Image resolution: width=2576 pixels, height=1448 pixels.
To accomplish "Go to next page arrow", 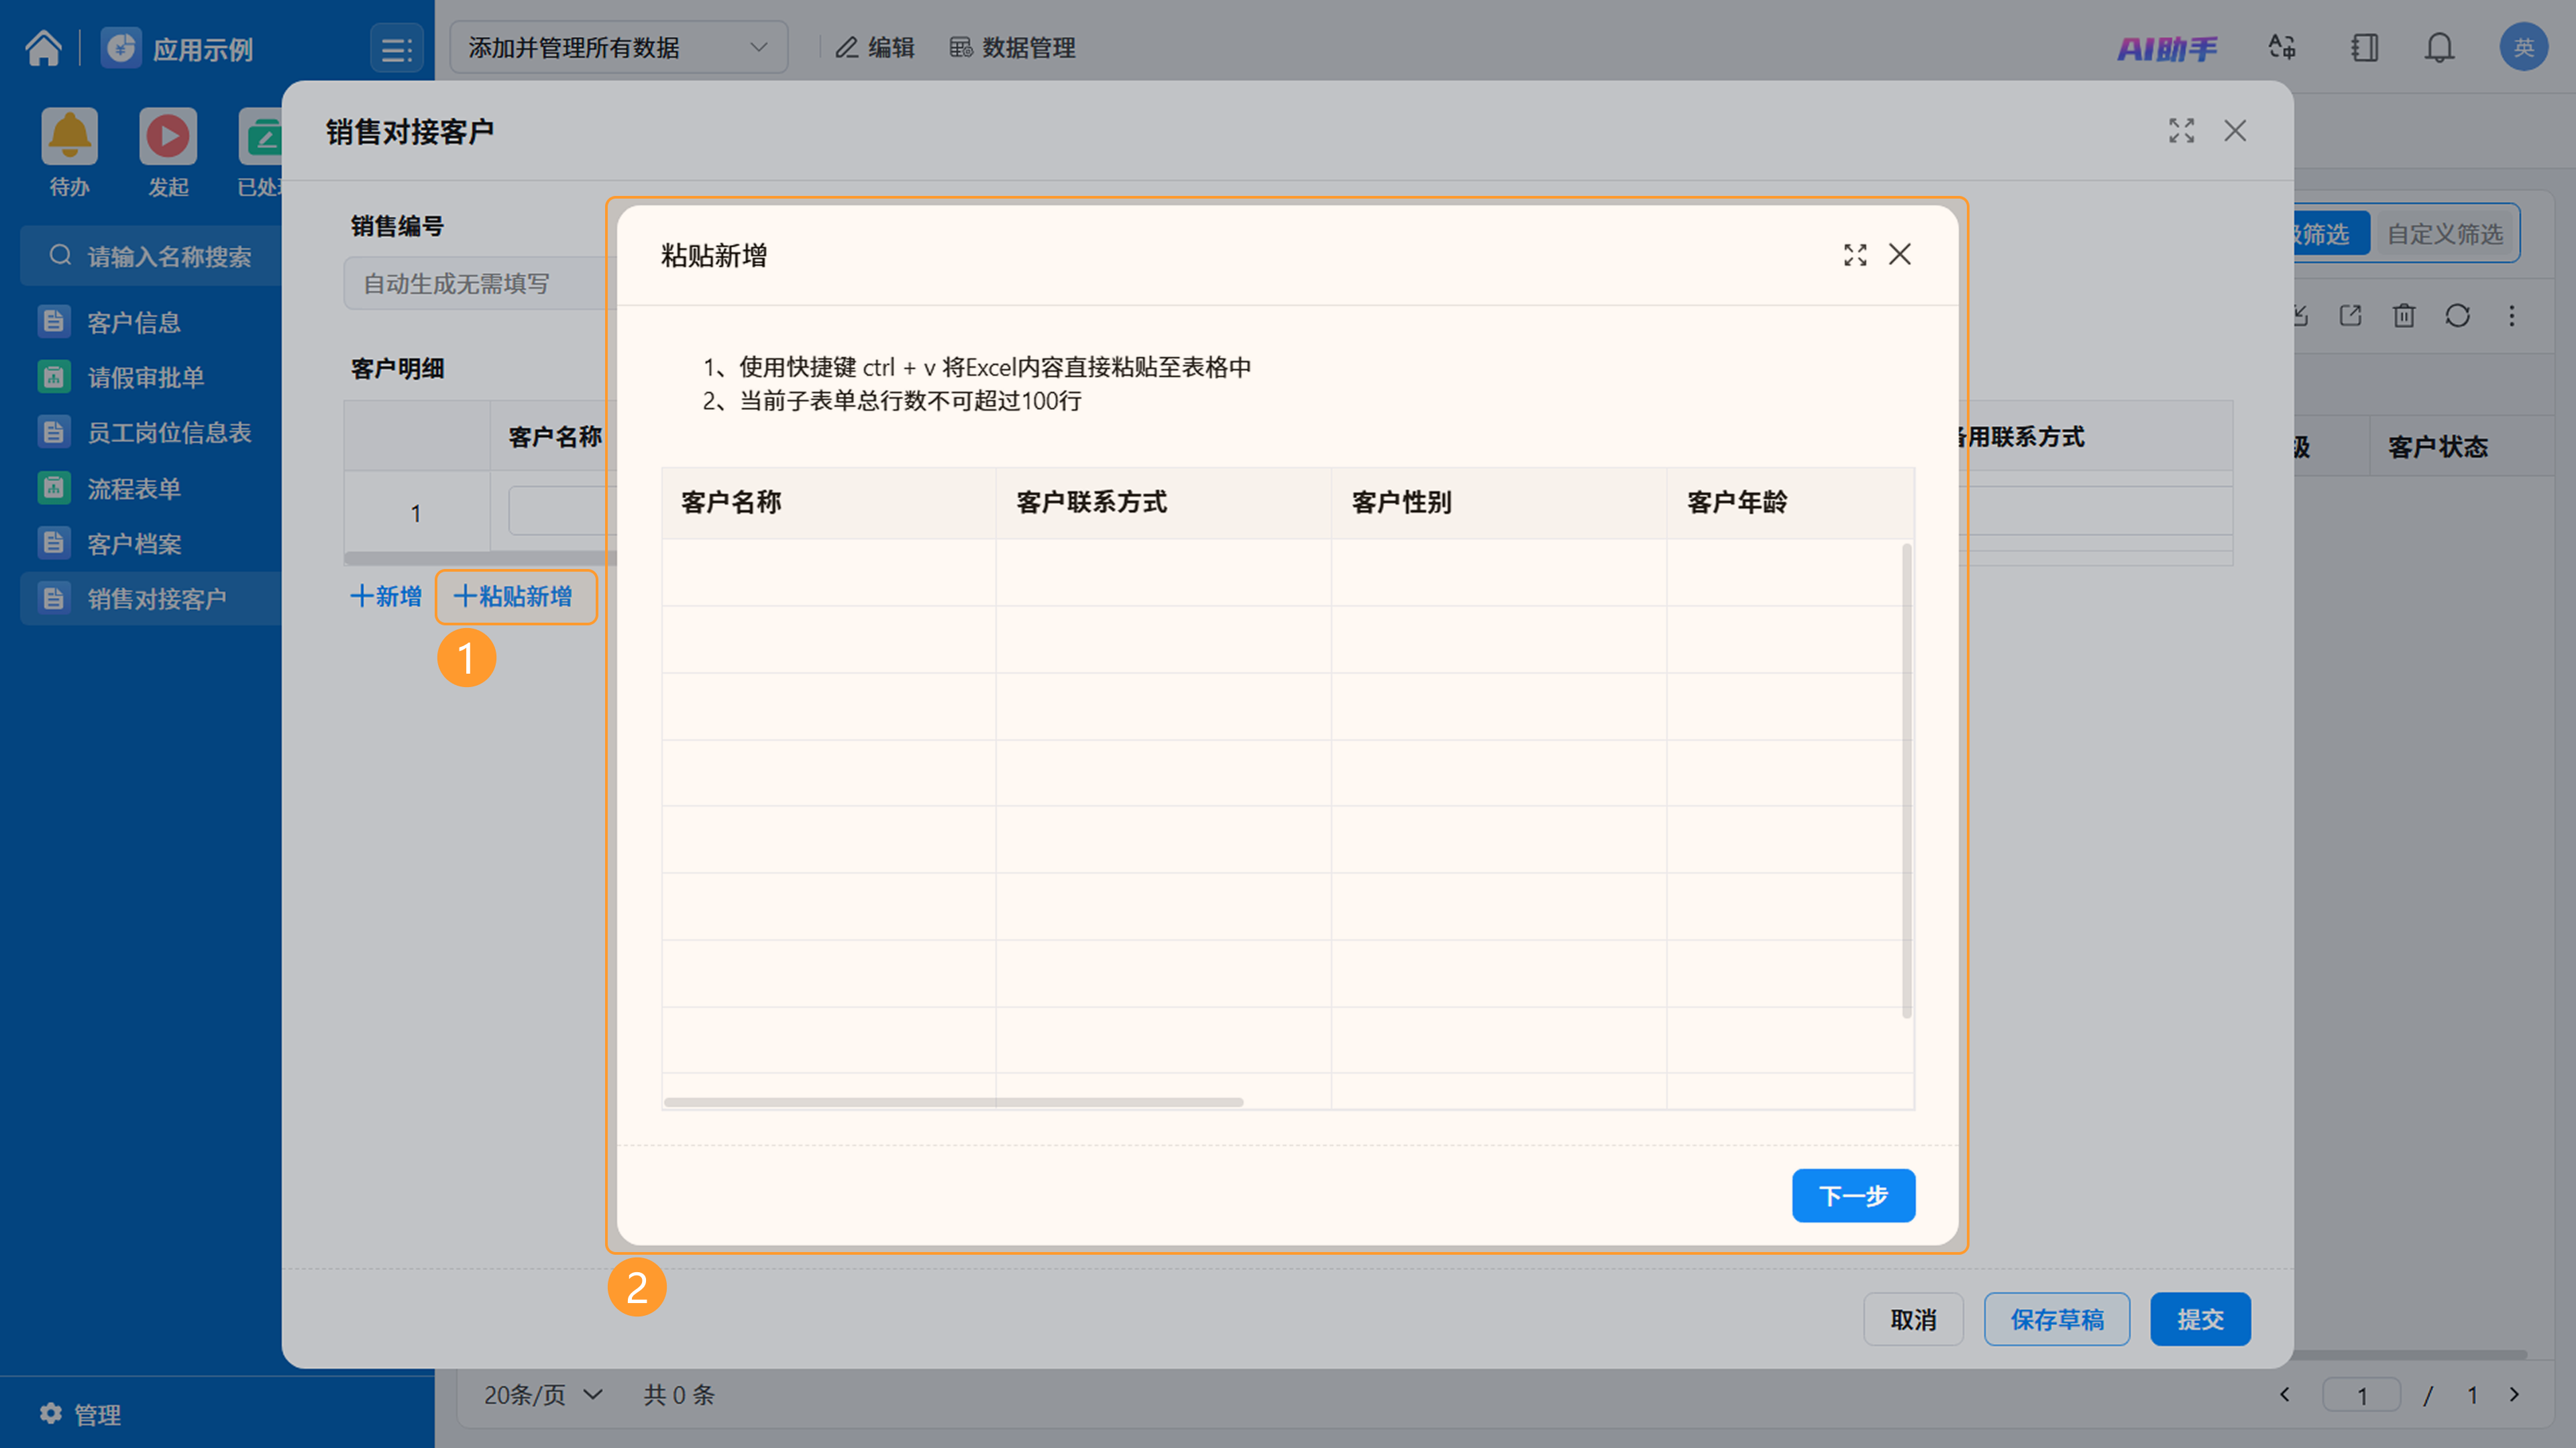I will 2514,1394.
